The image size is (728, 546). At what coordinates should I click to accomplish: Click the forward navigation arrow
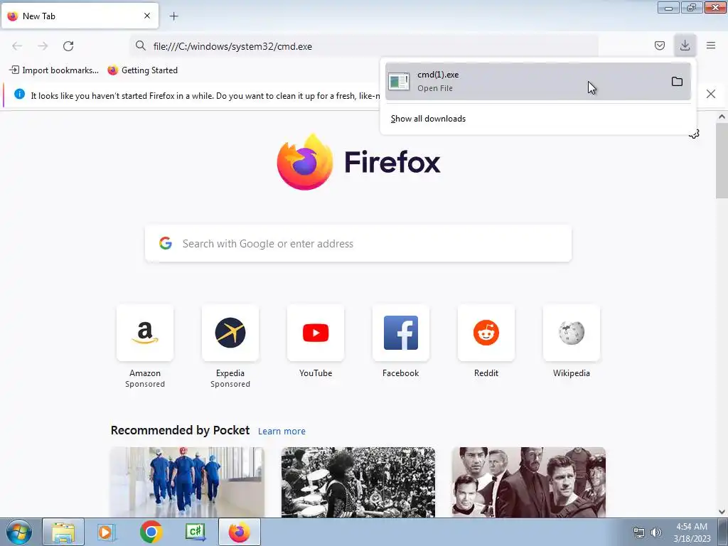tap(43, 46)
